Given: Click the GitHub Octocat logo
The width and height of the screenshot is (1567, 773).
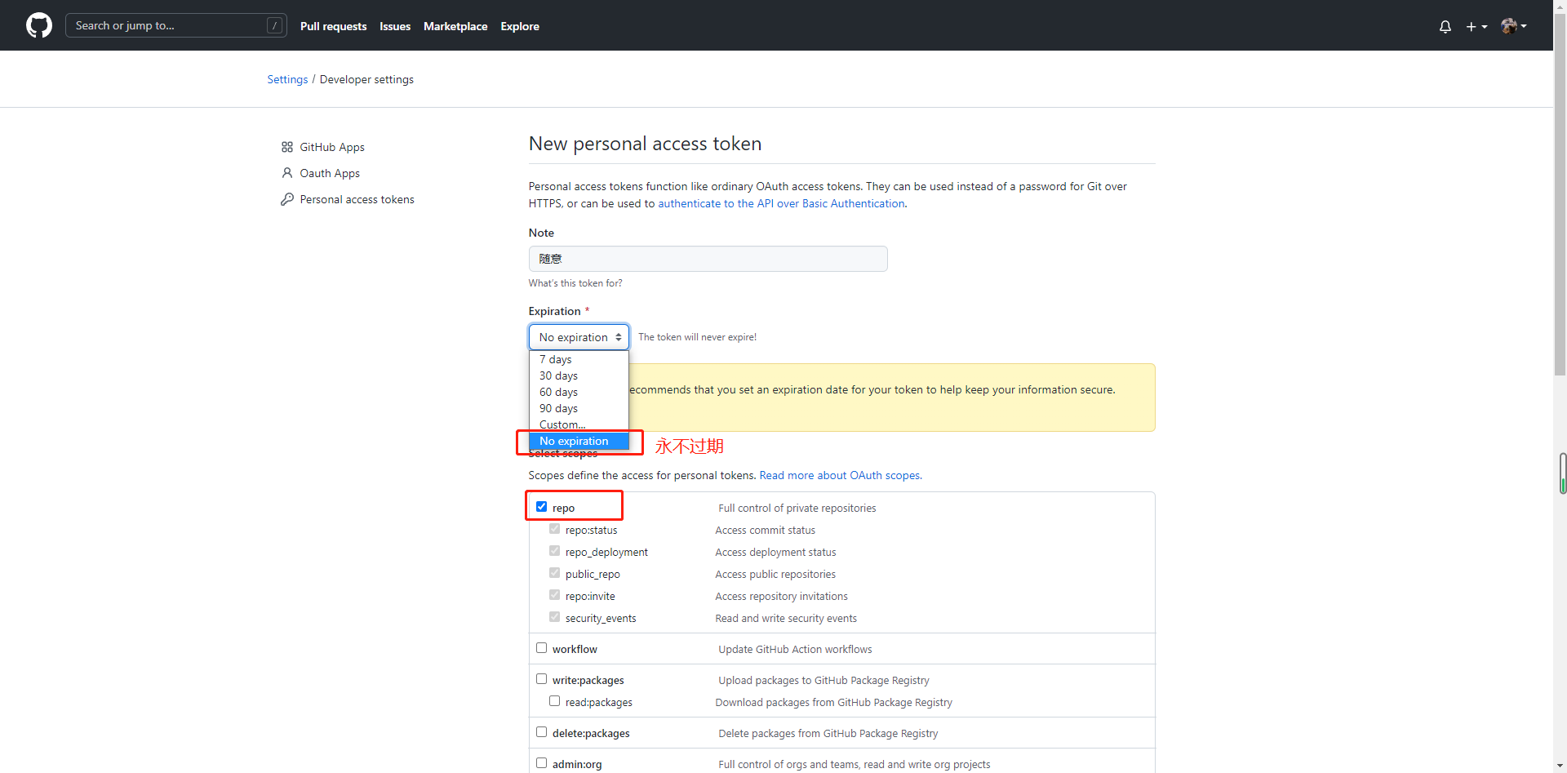Looking at the screenshot, I should (x=38, y=25).
